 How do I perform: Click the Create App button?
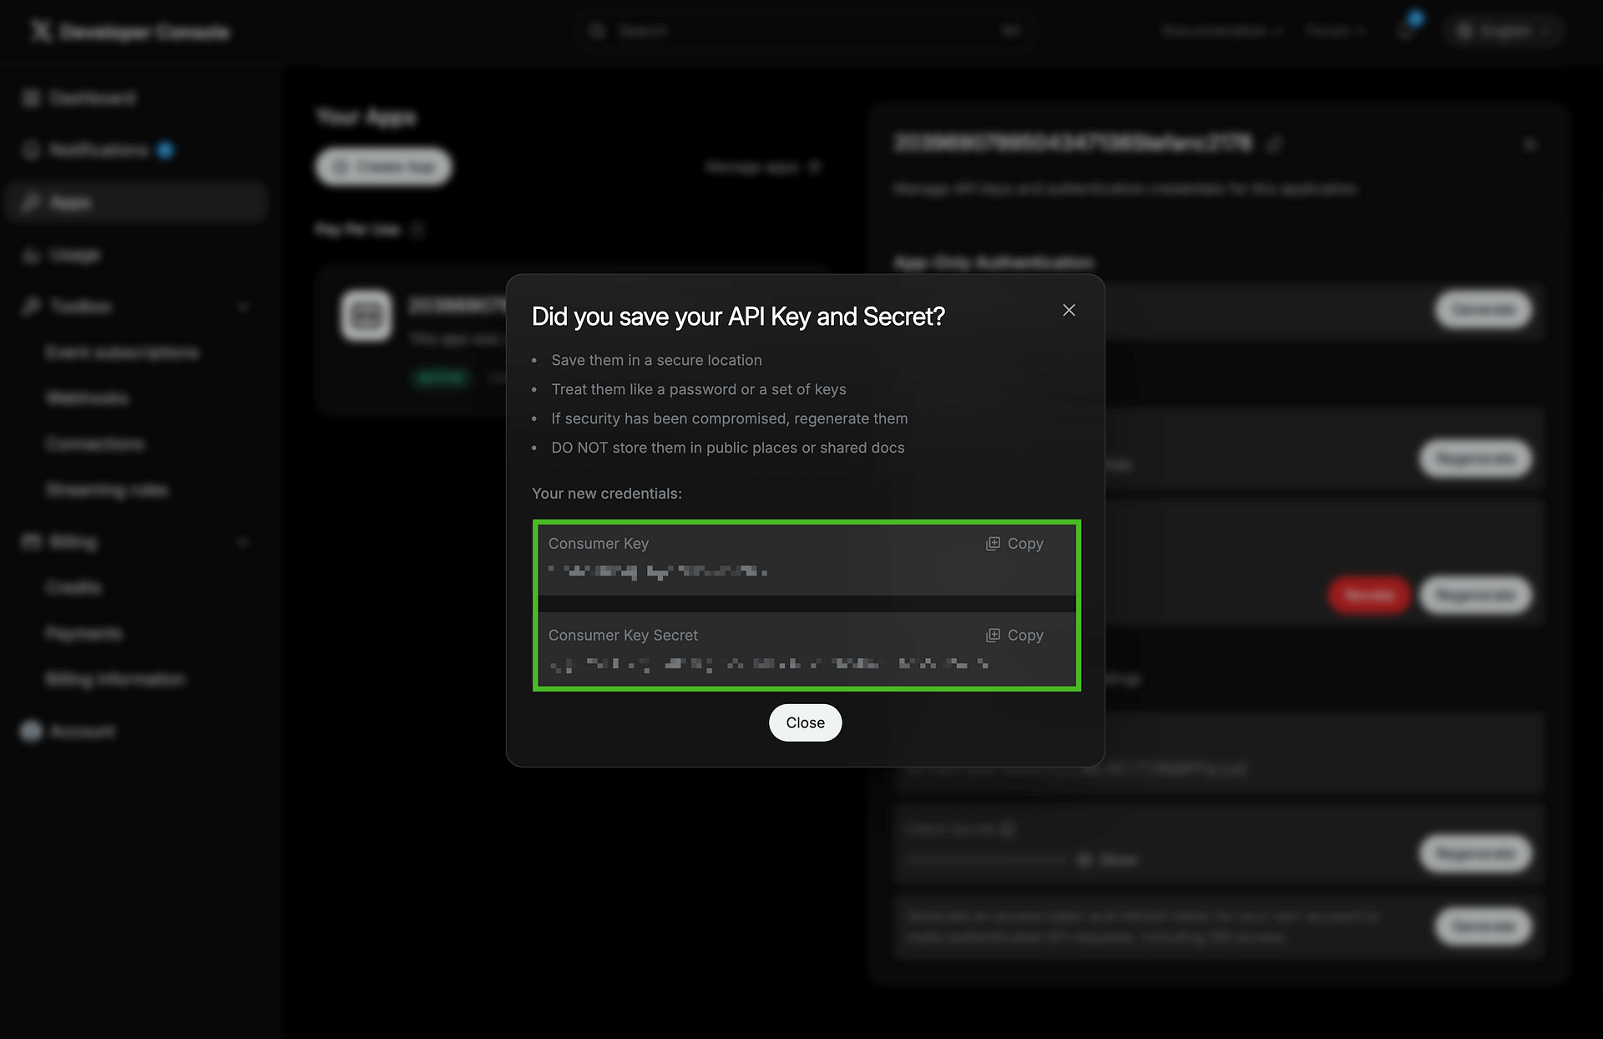(x=384, y=167)
